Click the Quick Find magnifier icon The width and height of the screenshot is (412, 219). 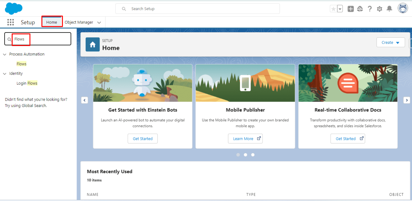tap(9, 39)
